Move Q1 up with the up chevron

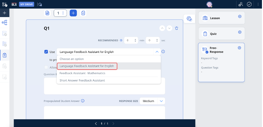click(x=162, y=28)
